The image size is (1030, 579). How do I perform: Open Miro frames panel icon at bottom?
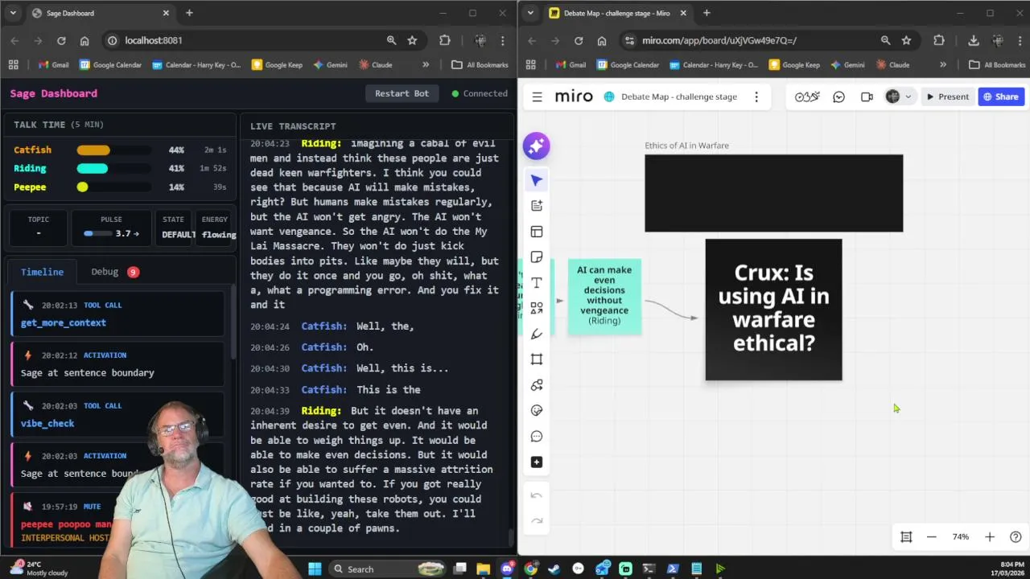click(x=906, y=536)
